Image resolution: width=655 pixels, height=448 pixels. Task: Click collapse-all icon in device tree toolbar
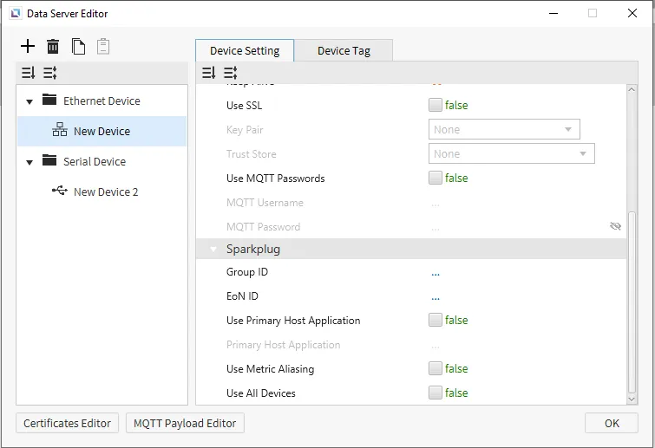tap(49, 74)
